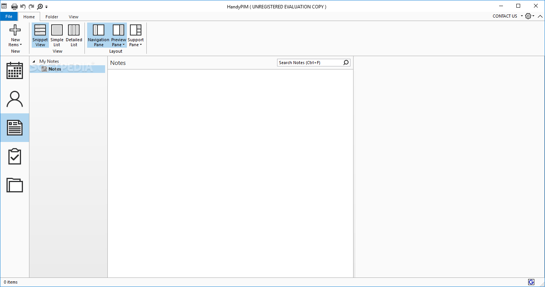545x287 pixels.
Task: Open the File menu
Action: (9, 16)
